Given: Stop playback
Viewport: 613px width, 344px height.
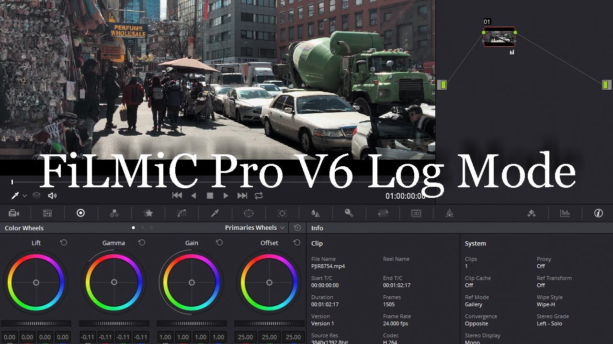Looking at the screenshot, I should (x=210, y=195).
